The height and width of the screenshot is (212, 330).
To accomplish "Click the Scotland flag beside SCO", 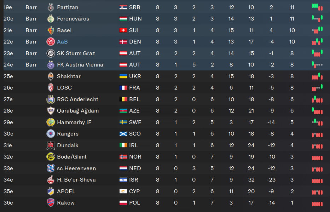I will coord(123,134).
